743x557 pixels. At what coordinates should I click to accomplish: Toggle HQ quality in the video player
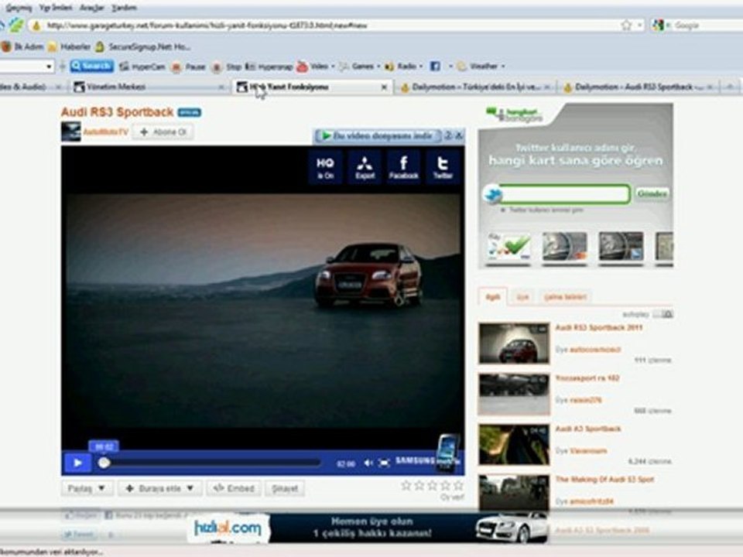[x=325, y=167]
